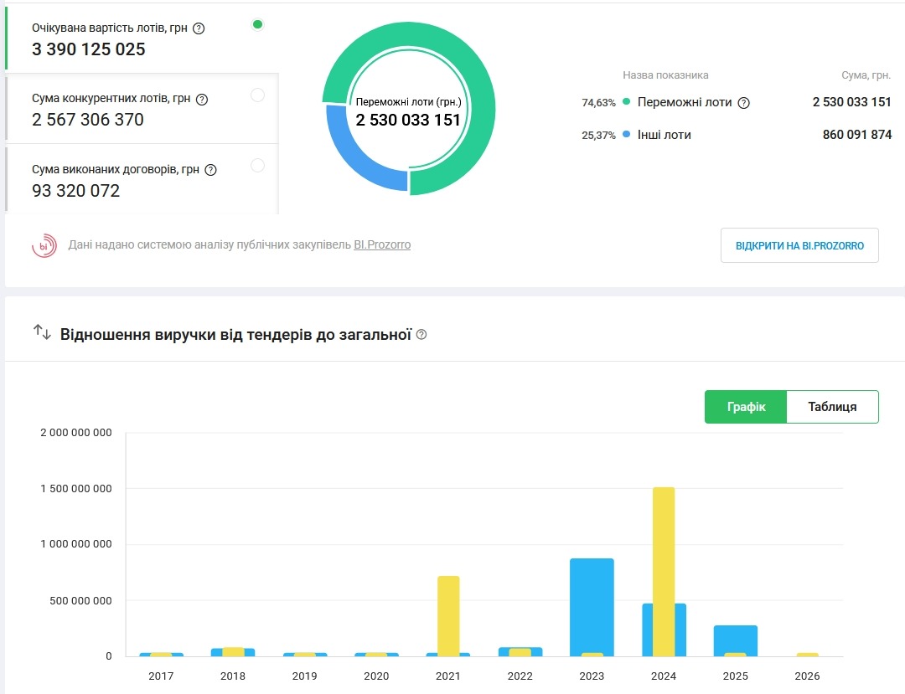Click the up-down arrows icon near chart heading
Image resolution: width=905 pixels, height=694 pixels.
pyautogui.click(x=42, y=332)
